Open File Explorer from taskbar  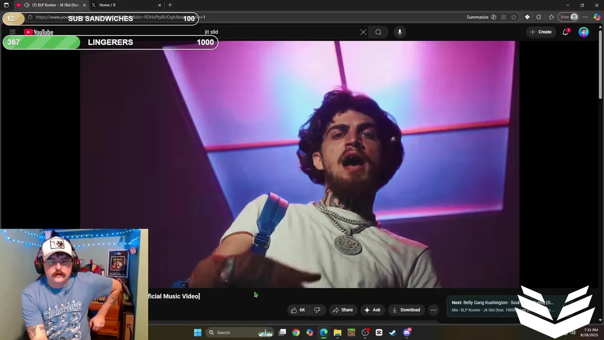click(337, 332)
